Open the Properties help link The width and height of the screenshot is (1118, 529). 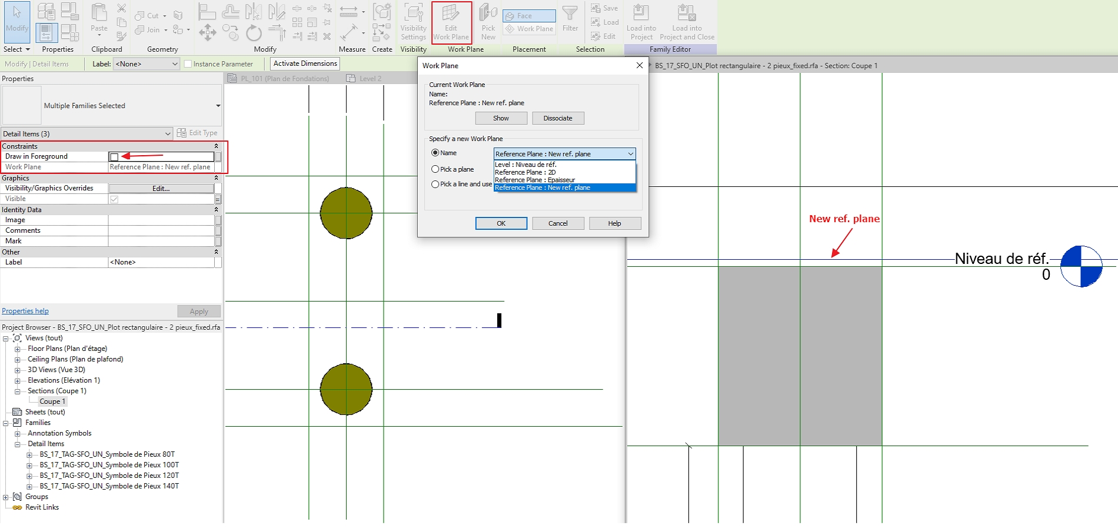pos(25,310)
